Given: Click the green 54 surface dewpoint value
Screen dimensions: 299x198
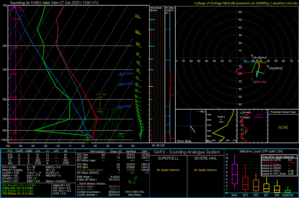Looking at the screenshot, I should (87, 143).
